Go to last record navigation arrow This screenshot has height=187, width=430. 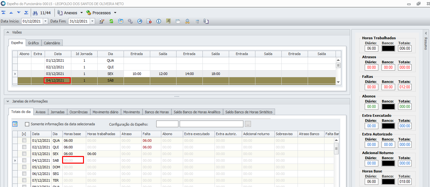click(26, 13)
